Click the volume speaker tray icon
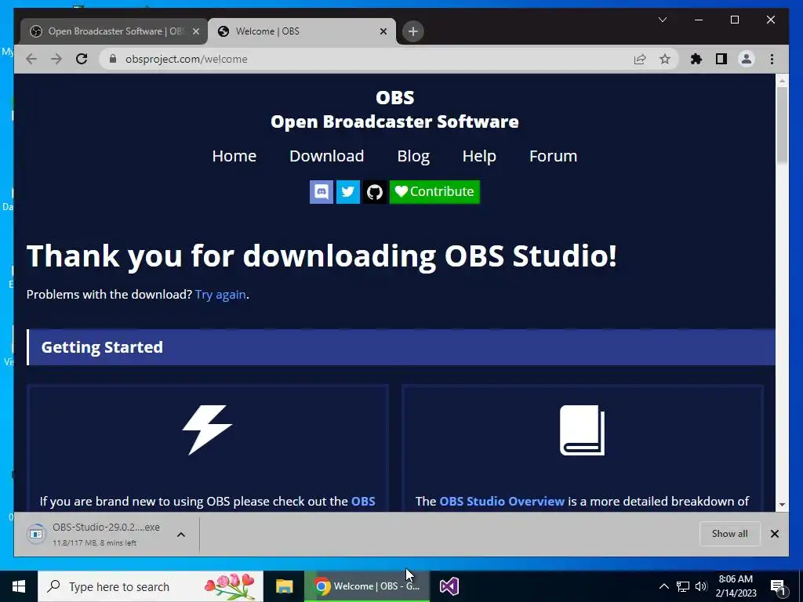 click(x=701, y=586)
